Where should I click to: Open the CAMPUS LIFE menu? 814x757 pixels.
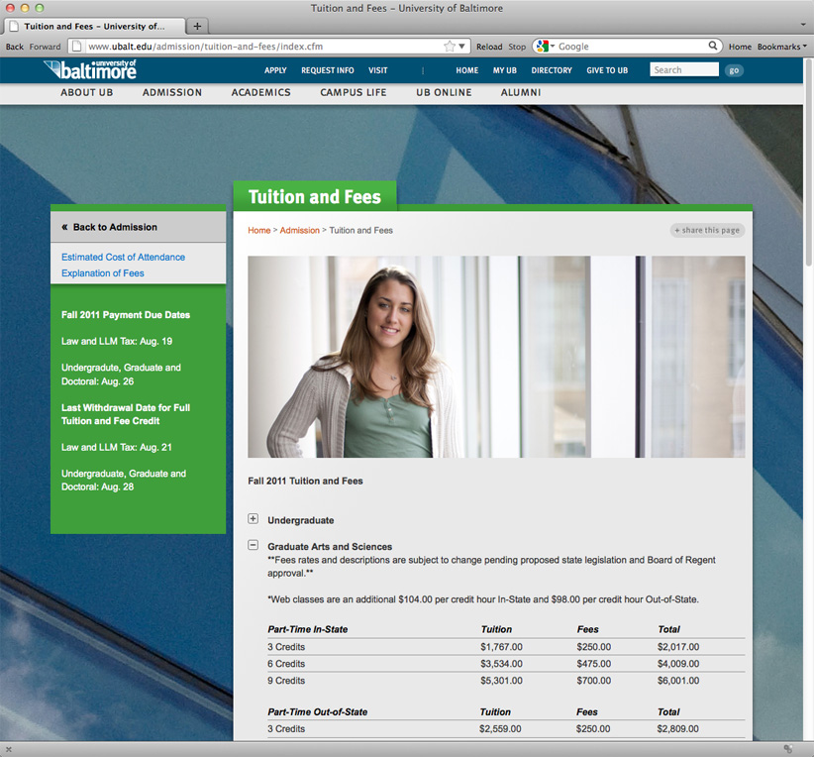pos(353,92)
